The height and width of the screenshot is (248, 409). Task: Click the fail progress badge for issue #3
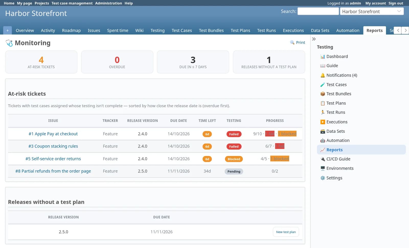coord(280,146)
